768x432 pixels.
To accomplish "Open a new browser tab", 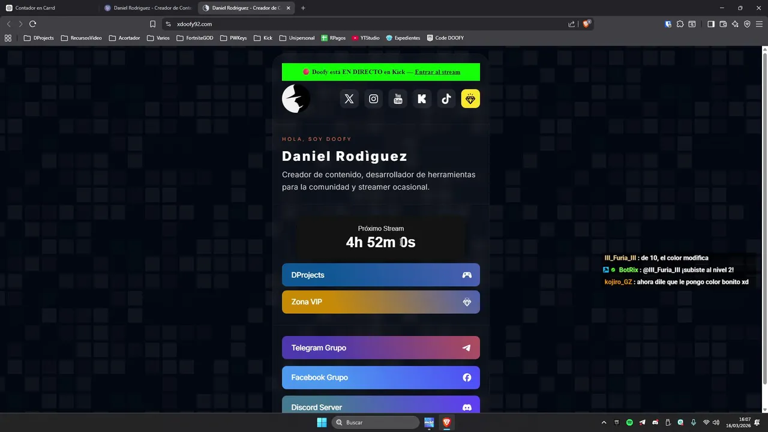I will pyautogui.click(x=303, y=8).
